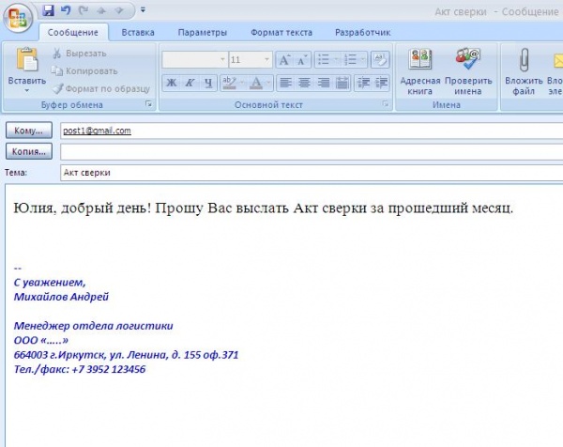The image size is (563, 447).
Task: Click the 'Тел./факс: +7 3952 123456' line
Action: click(x=80, y=369)
